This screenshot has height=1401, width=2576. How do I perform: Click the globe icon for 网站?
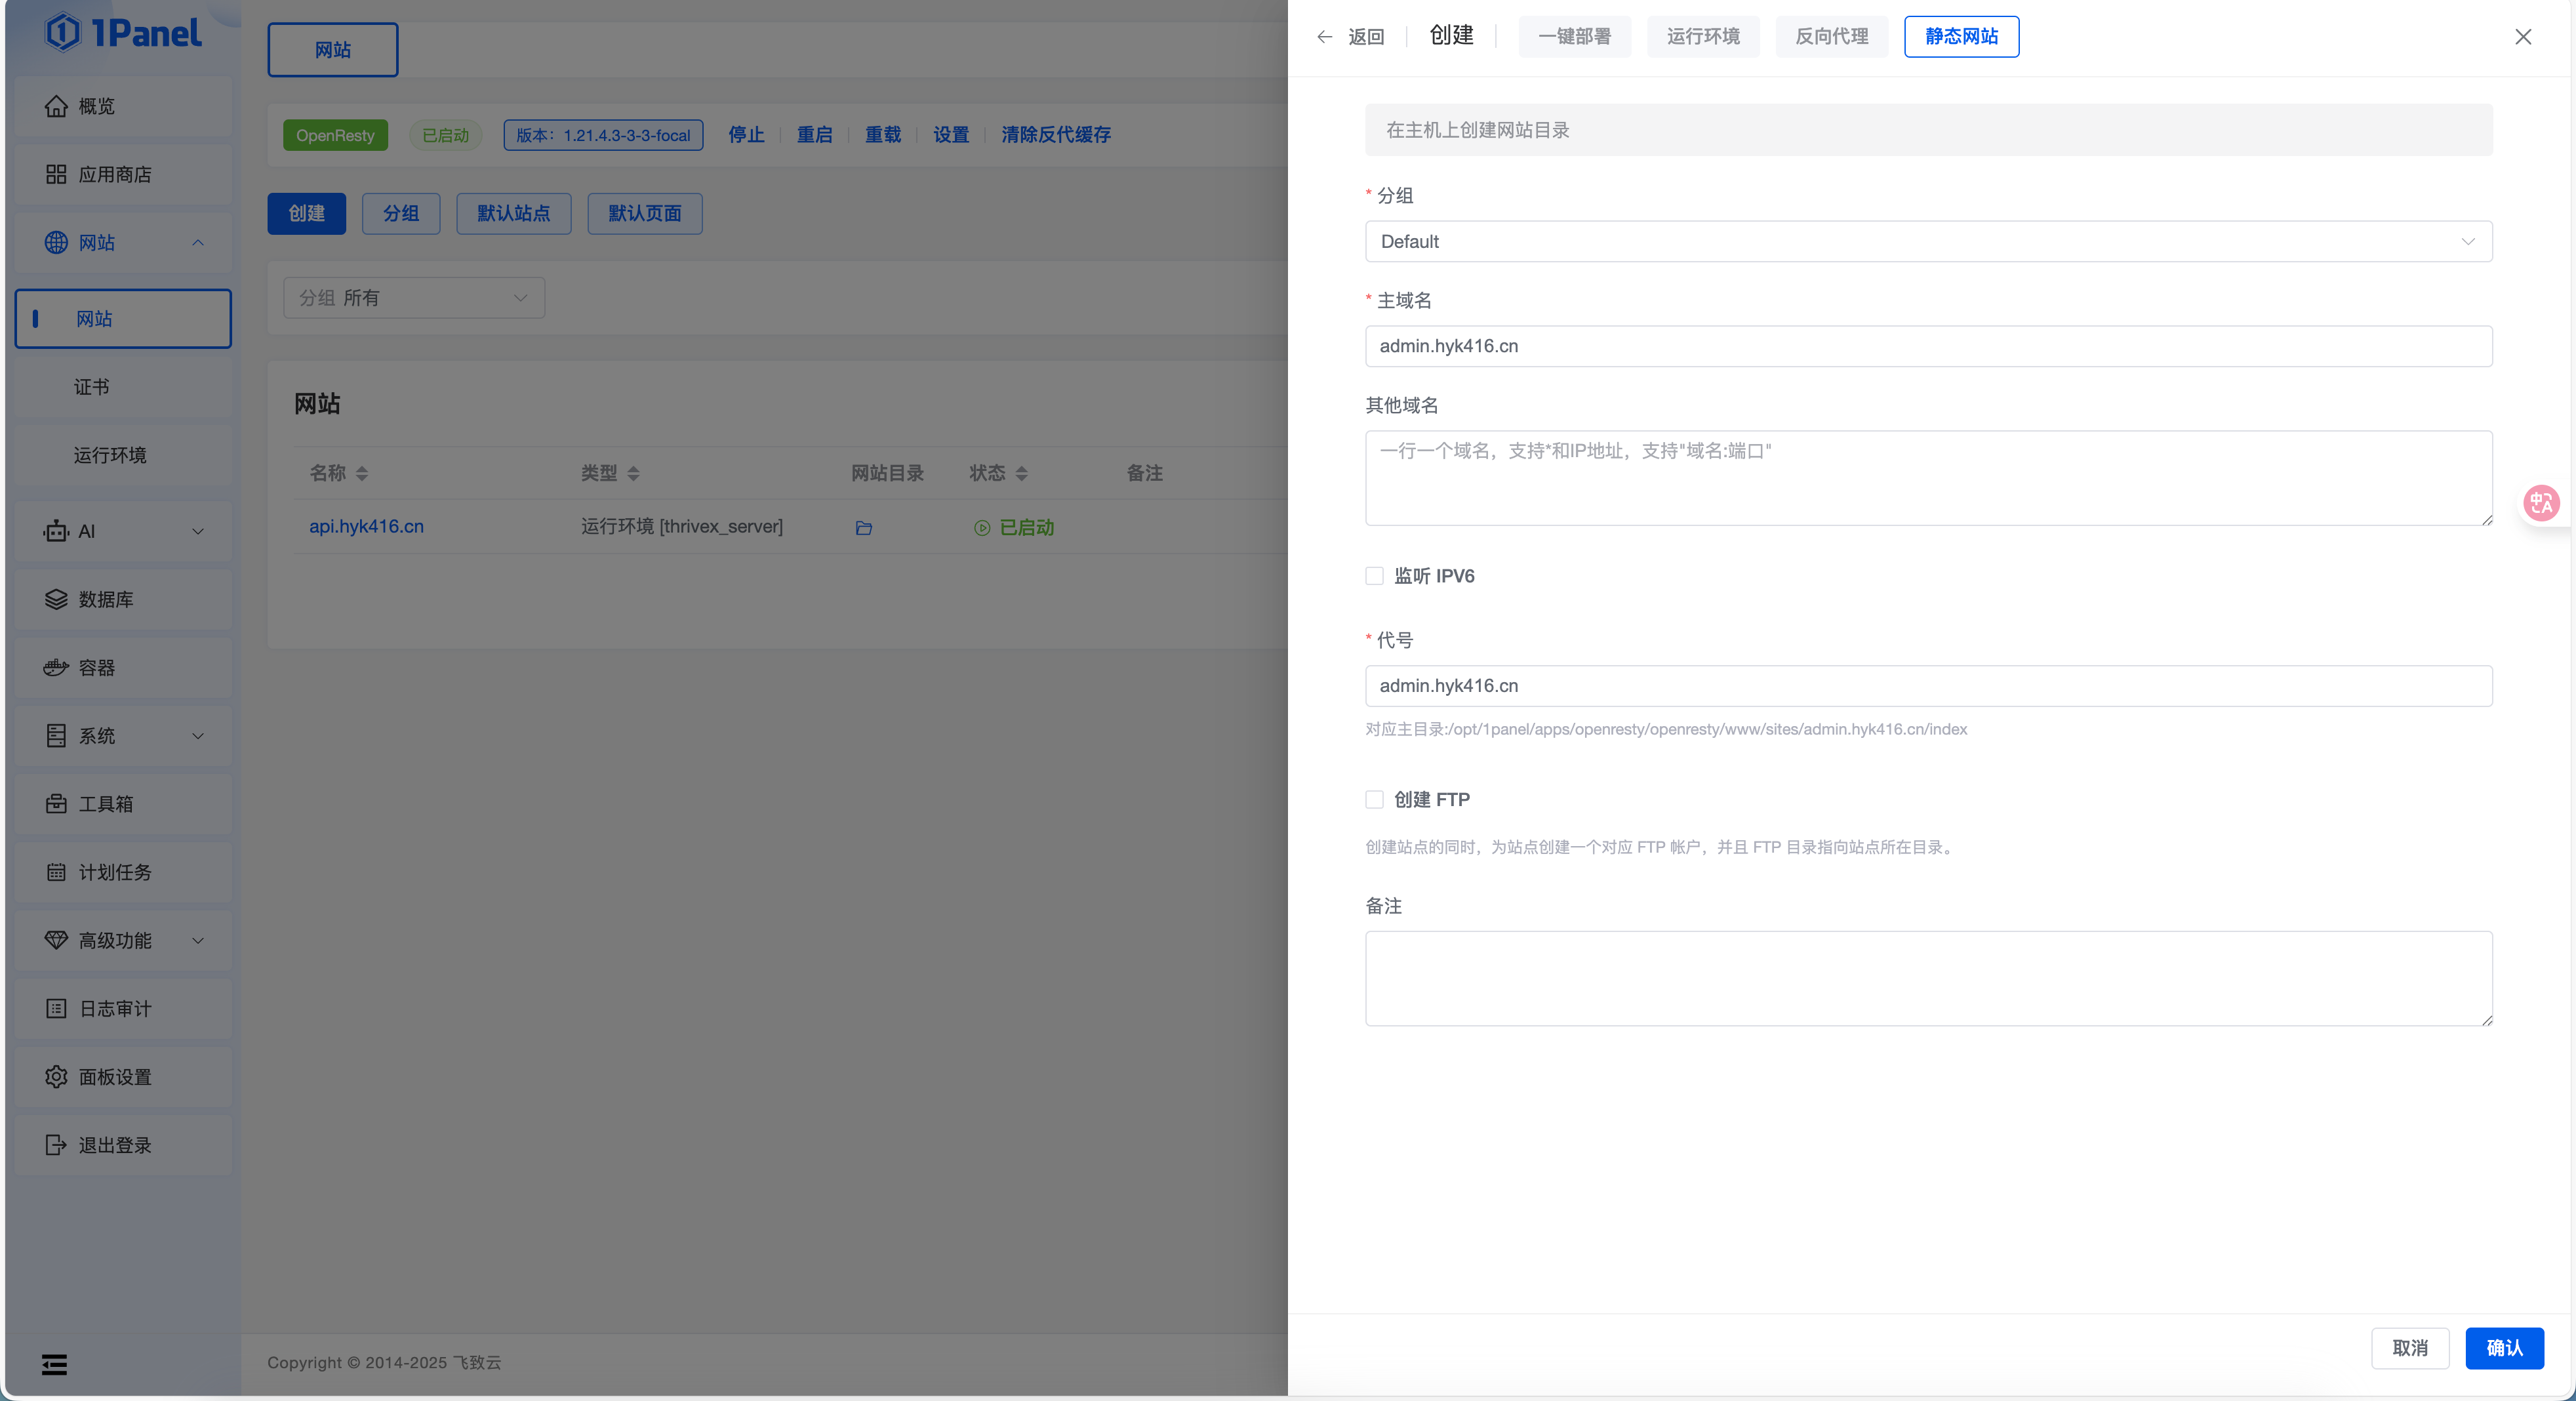click(56, 242)
